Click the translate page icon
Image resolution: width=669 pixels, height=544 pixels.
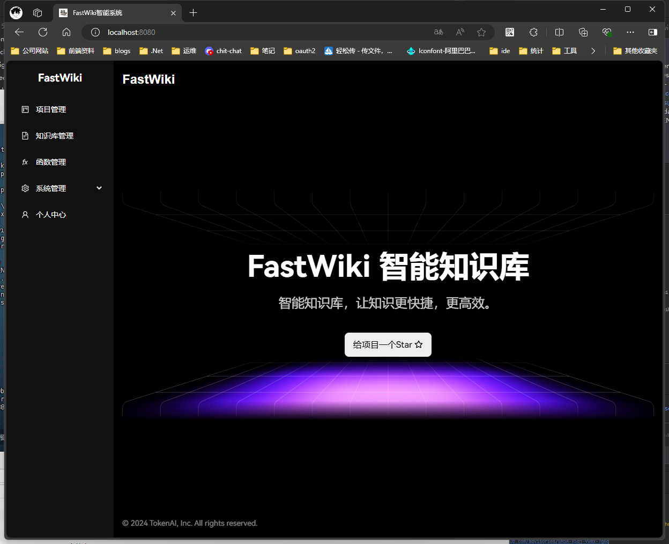pyautogui.click(x=438, y=32)
